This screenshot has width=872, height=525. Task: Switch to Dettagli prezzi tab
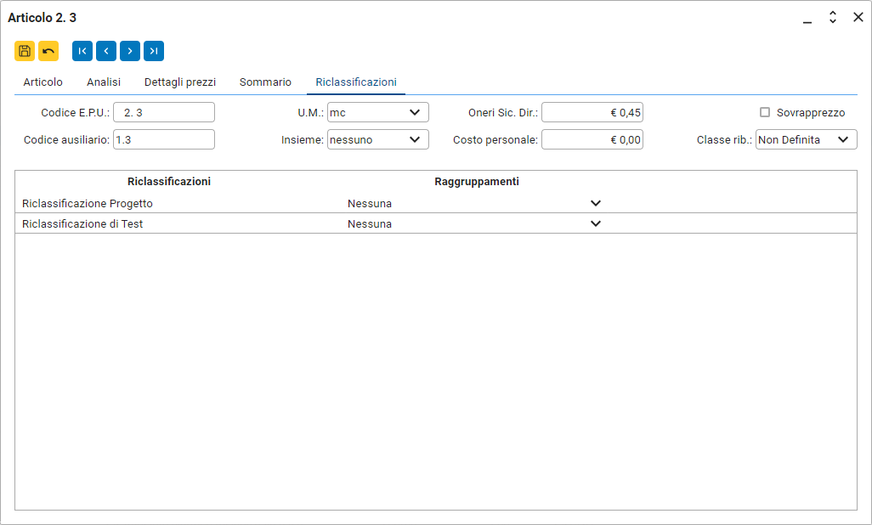[180, 82]
